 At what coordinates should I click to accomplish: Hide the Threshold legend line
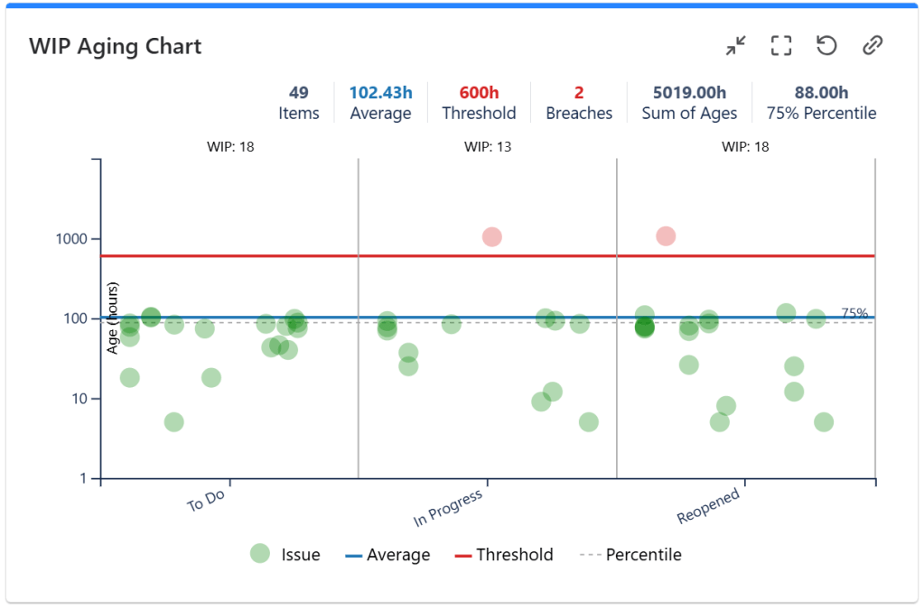503,555
